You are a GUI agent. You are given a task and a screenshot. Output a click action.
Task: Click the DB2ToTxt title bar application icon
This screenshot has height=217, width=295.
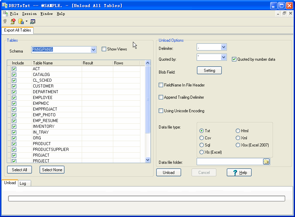click(x=5, y=5)
